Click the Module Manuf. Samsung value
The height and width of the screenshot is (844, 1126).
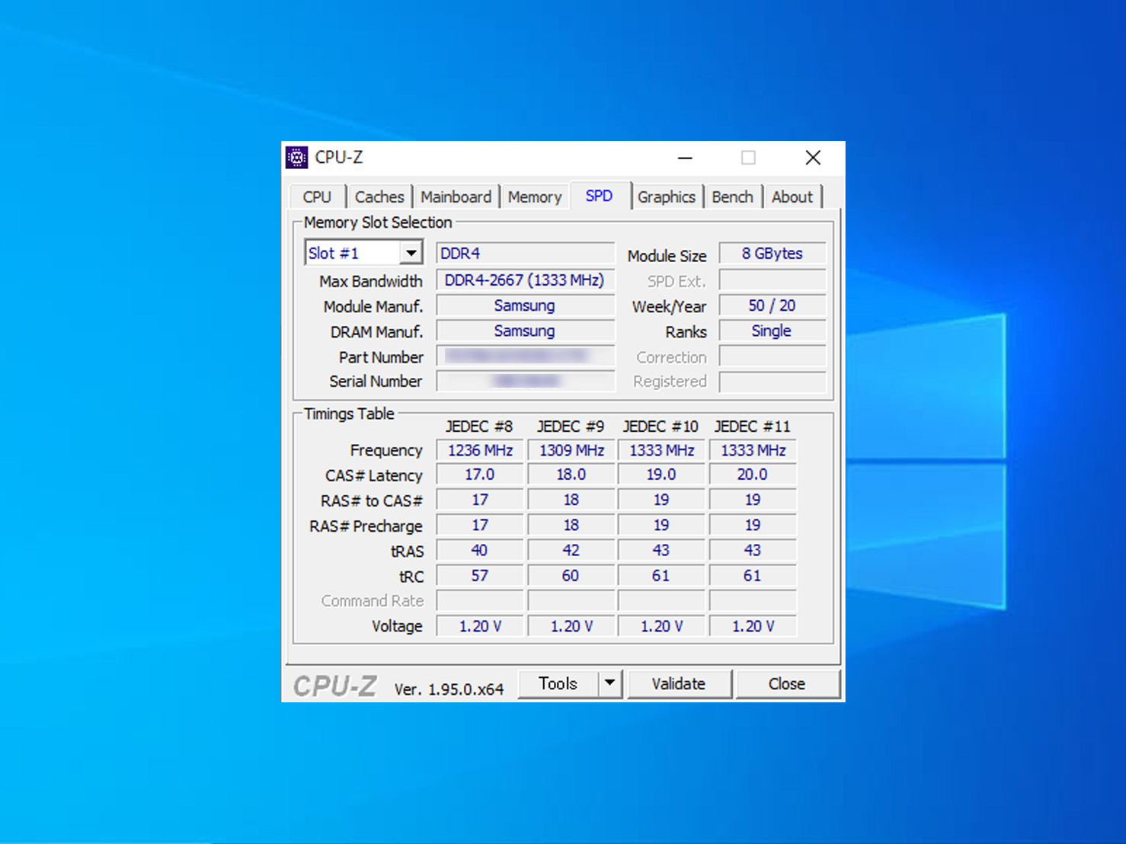[x=525, y=305]
